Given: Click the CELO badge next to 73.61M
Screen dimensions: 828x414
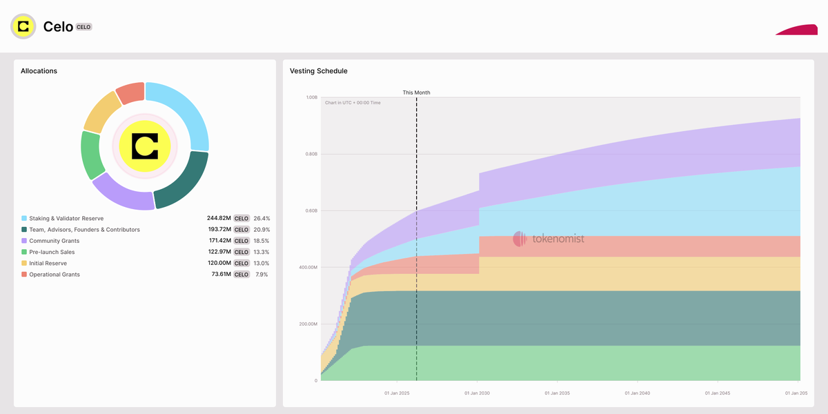Looking at the screenshot, I should click(240, 274).
